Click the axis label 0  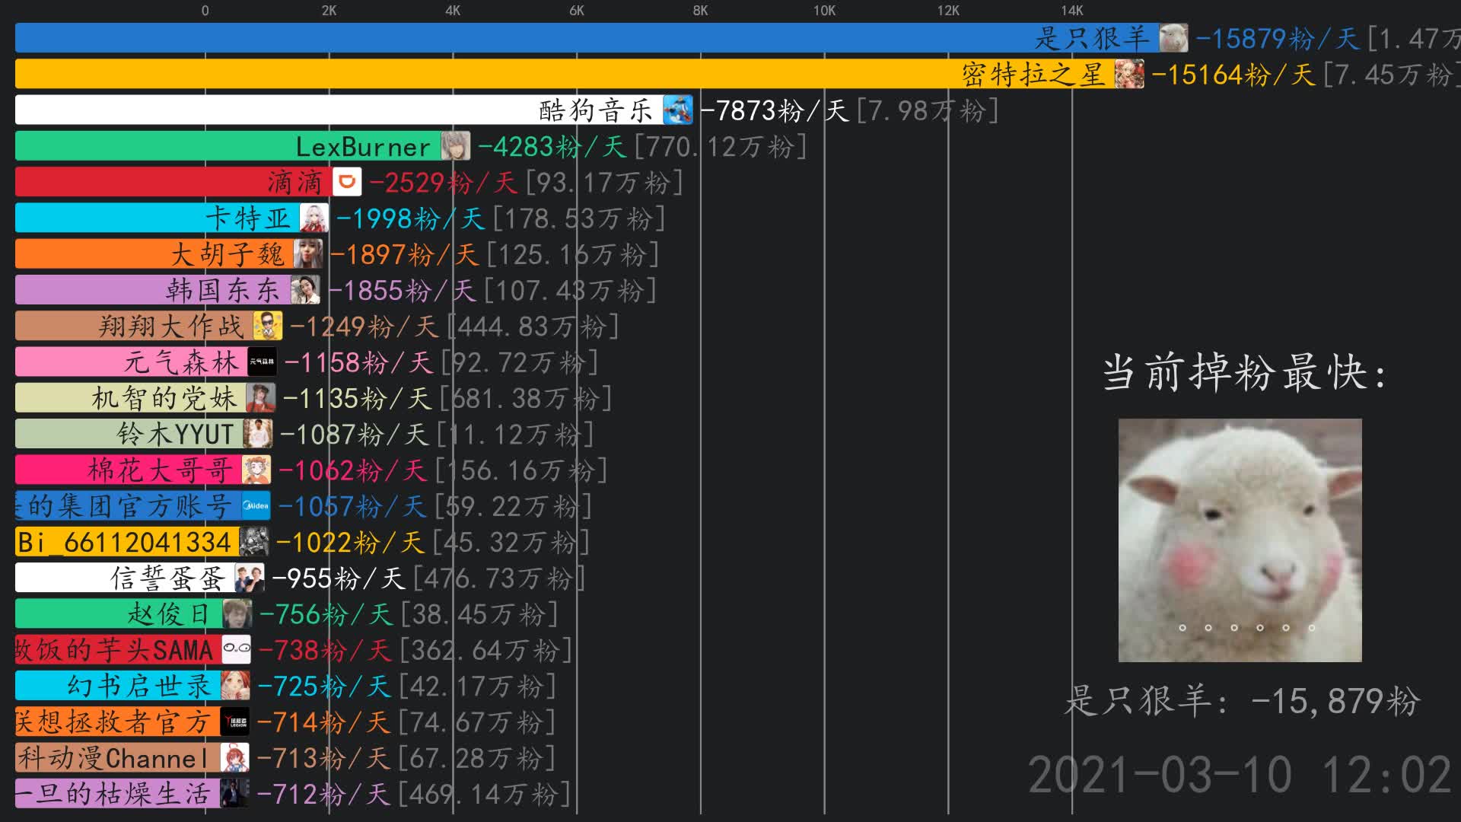pos(205,11)
